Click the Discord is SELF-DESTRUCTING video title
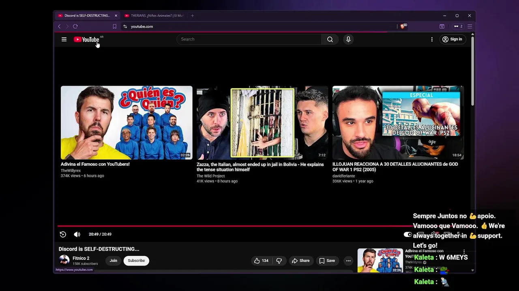Image resolution: width=519 pixels, height=291 pixels. 99,249
